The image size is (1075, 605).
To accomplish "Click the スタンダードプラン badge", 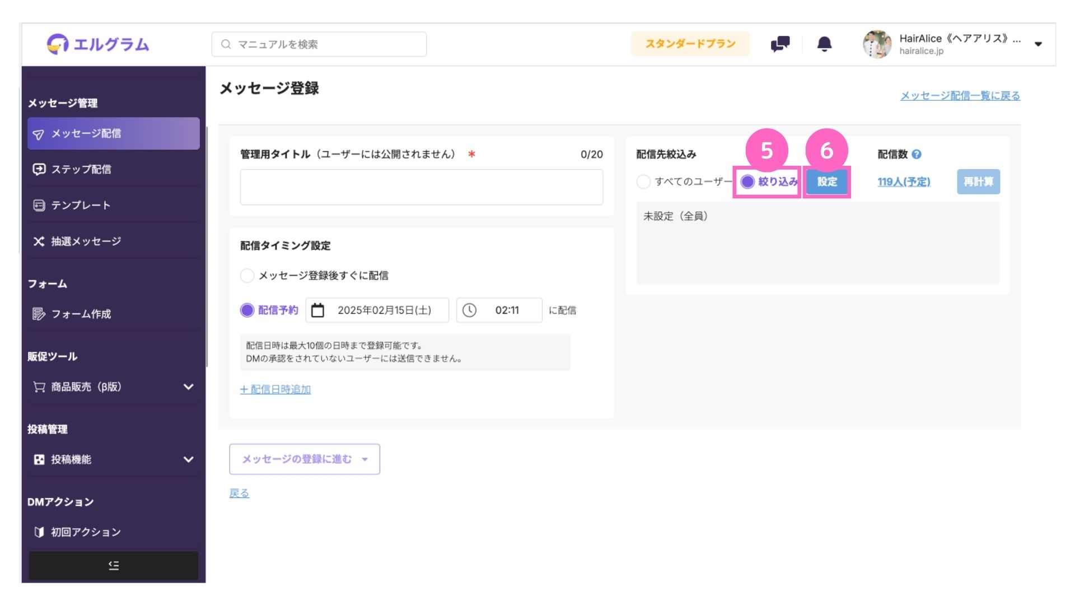I will coord(690,44).
